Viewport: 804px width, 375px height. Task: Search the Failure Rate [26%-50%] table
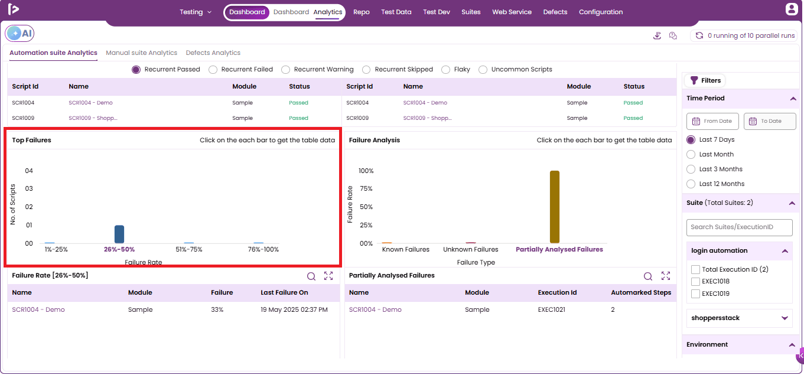(x=311, y=276)
